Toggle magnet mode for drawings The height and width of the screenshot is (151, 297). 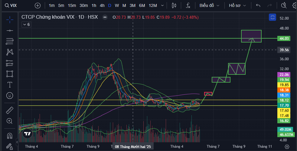(10, 136)
